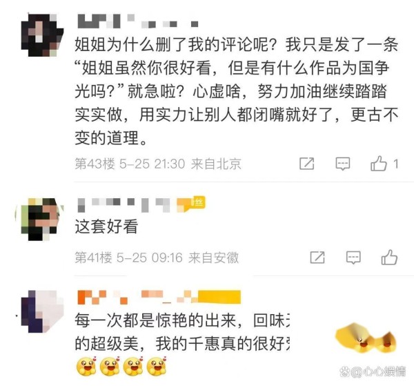The image size is (414, 386).
Task: Tap the yellow badge beside third commenter's name
Action: (x=219, y=297)
